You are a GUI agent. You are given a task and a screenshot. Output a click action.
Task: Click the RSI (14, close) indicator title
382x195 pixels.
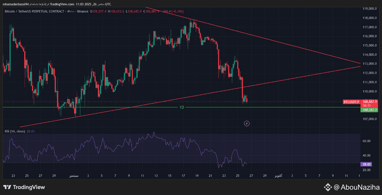15,131
